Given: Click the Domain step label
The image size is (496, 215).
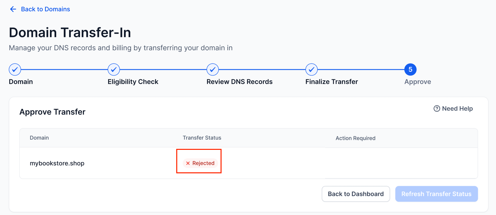Looking at the screenshot, I should click(21, 82).
